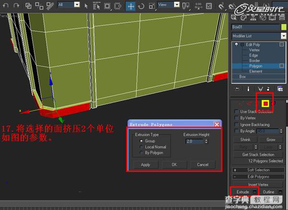The image size is (288, 210).
Task: Click OK in Extrude Polygons dialog
Action: (174, 164)
